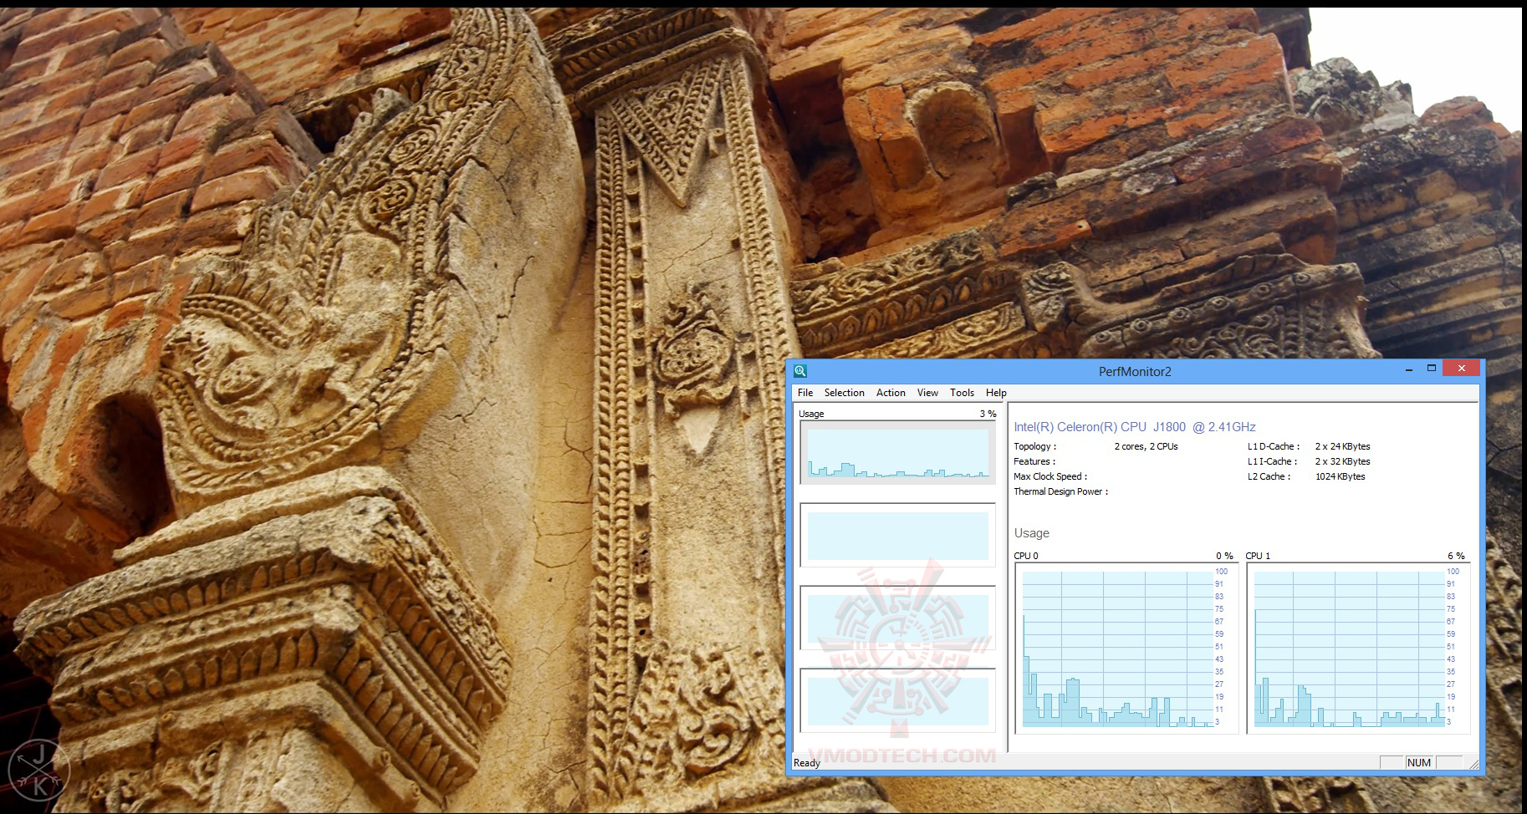Open the Tools menu

(x=962, y=393)
